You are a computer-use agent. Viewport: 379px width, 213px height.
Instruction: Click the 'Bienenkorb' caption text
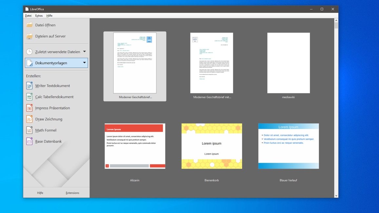(x=211, y=180)
